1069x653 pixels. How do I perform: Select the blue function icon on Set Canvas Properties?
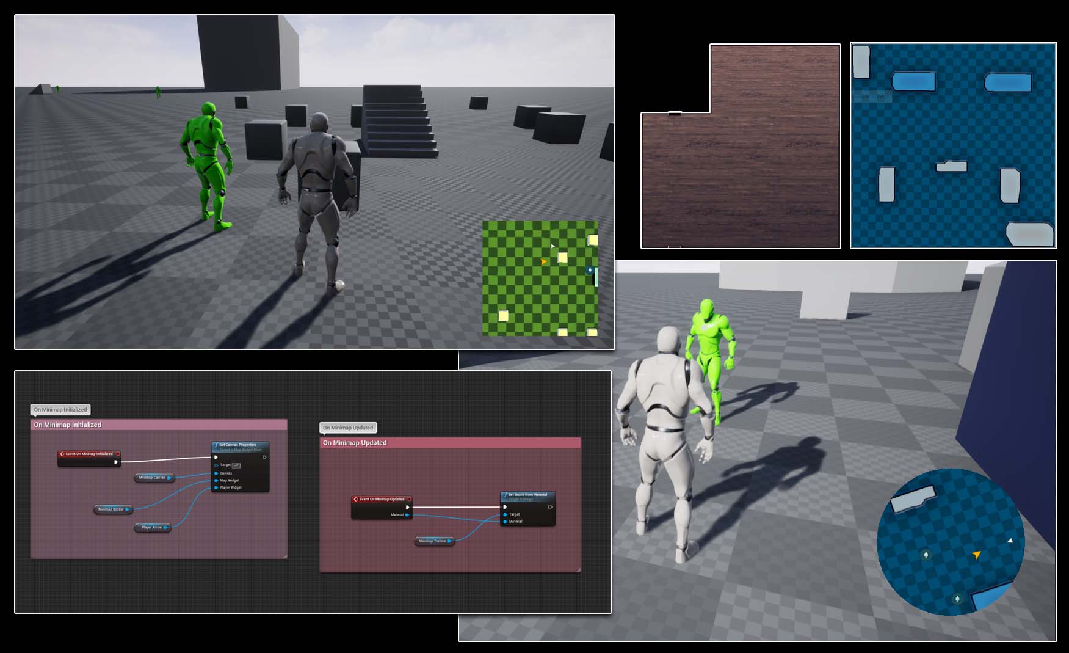[216, 445]
